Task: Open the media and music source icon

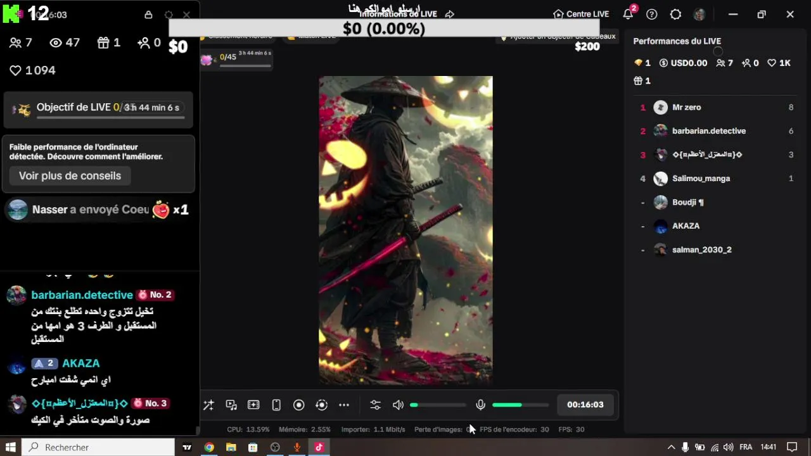Action: point(231,405)
